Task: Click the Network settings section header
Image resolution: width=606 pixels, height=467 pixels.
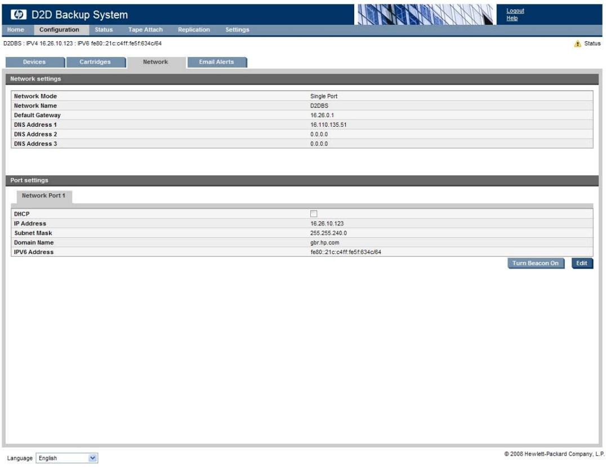Action: 302,79
